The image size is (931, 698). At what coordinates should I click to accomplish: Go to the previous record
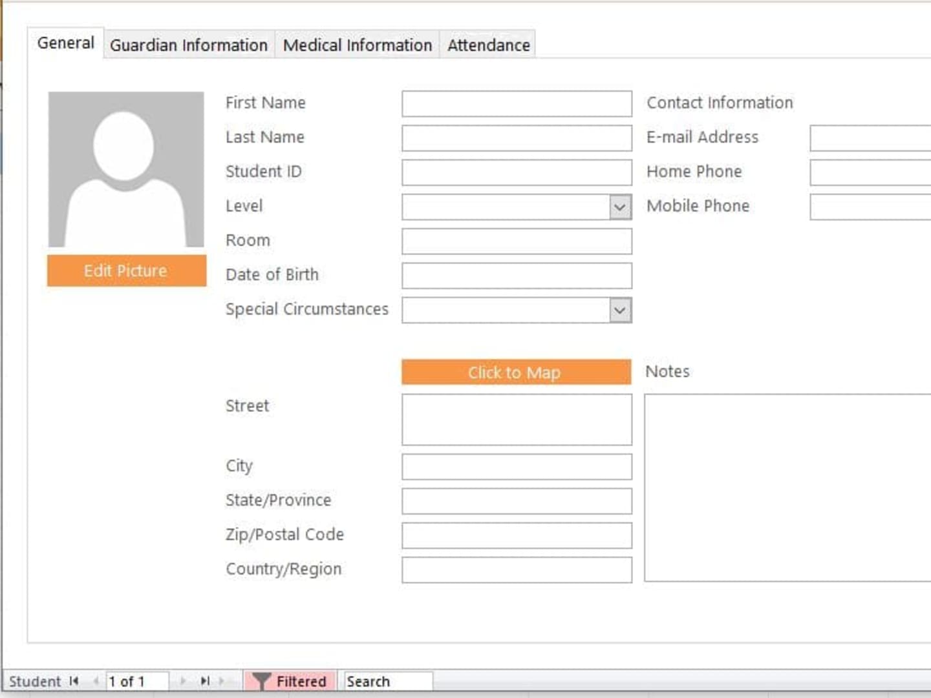pyautogui.click(x=96, y=681)
